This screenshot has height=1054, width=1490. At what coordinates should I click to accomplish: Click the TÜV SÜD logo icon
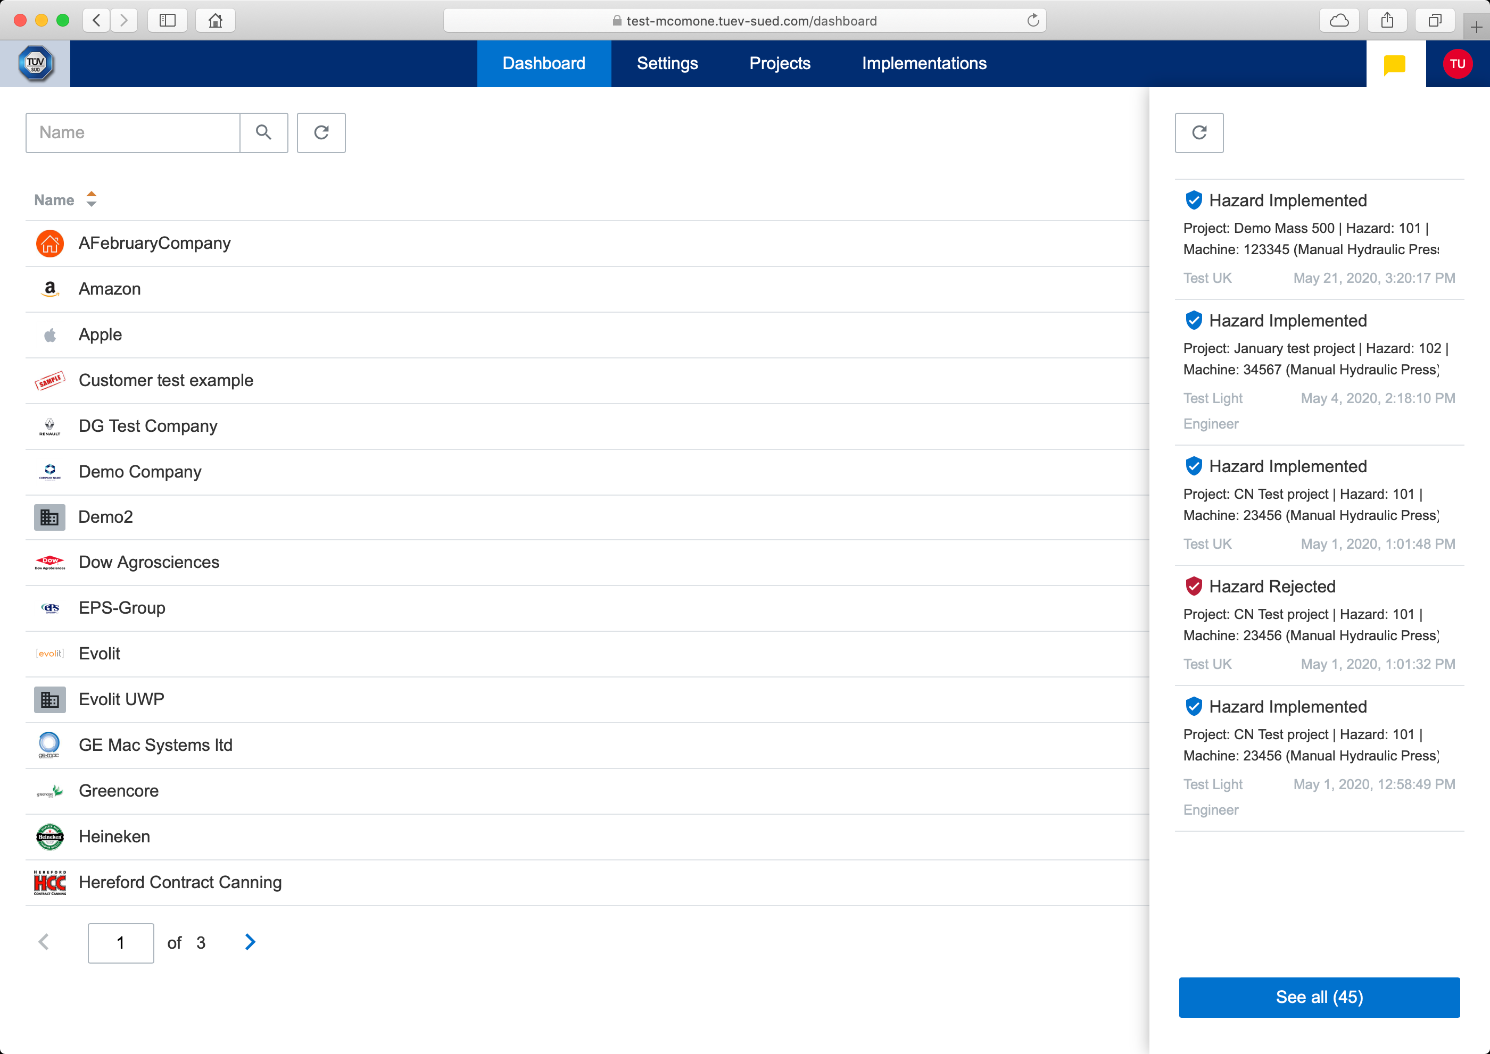tap(35, 64)
